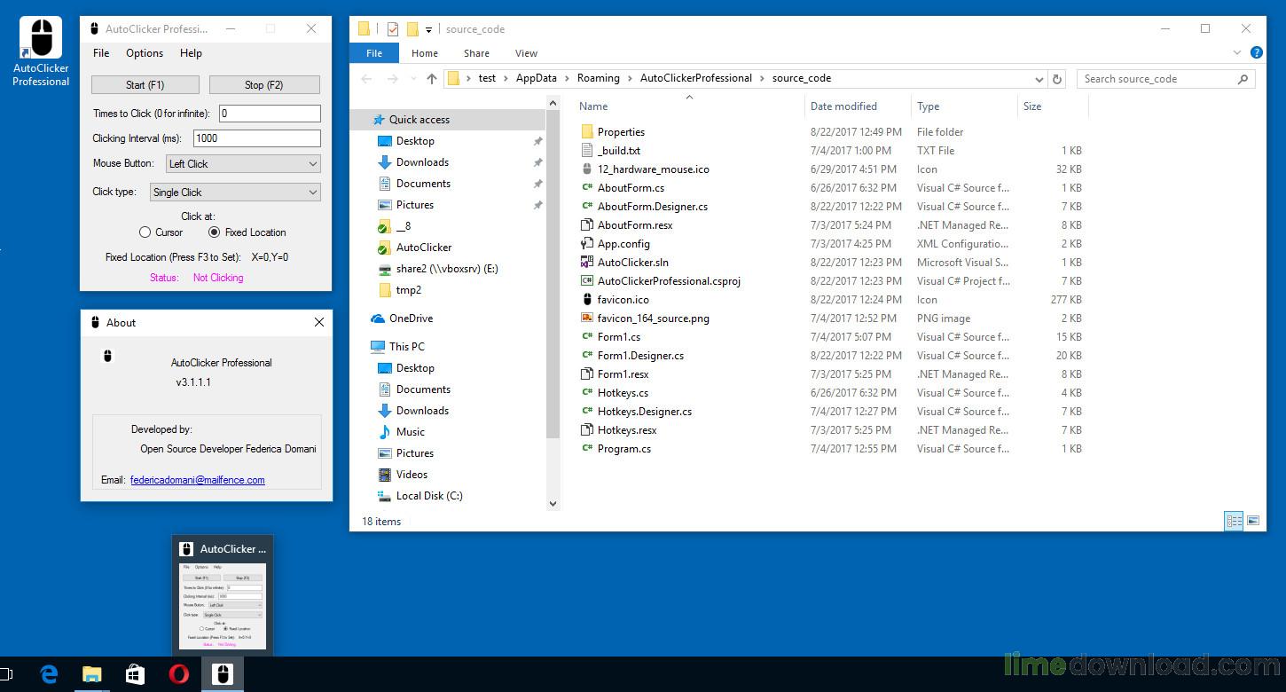Image resolution: width=1286 pixels, height=692 pixels.
Task: Switch to the View ribbon tab
Action: [x=526, y=53]
